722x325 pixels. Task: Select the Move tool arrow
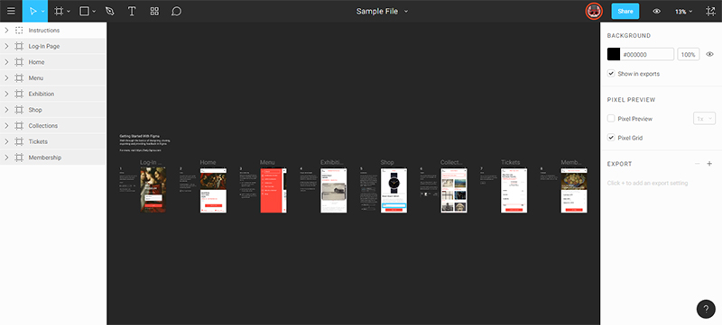33,12
